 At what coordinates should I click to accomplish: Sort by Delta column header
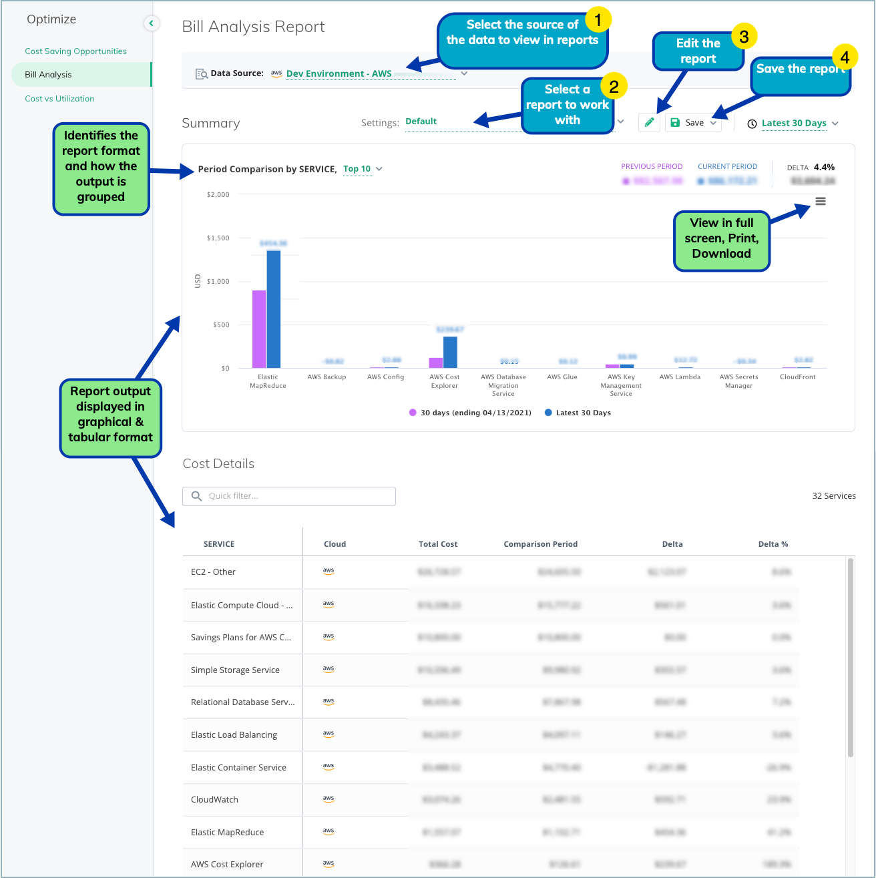pos(672,544)
